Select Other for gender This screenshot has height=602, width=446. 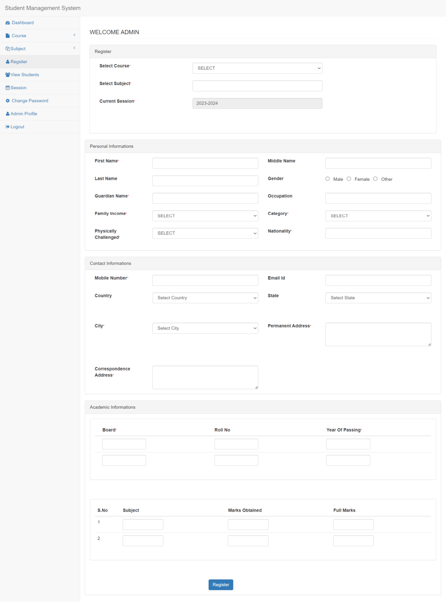(x=375, y=179)
